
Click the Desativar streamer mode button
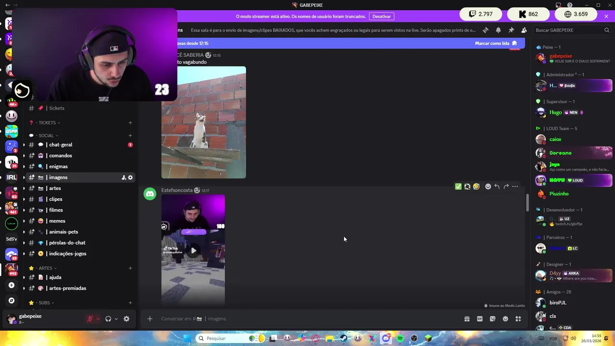click(x=381, y=16)
